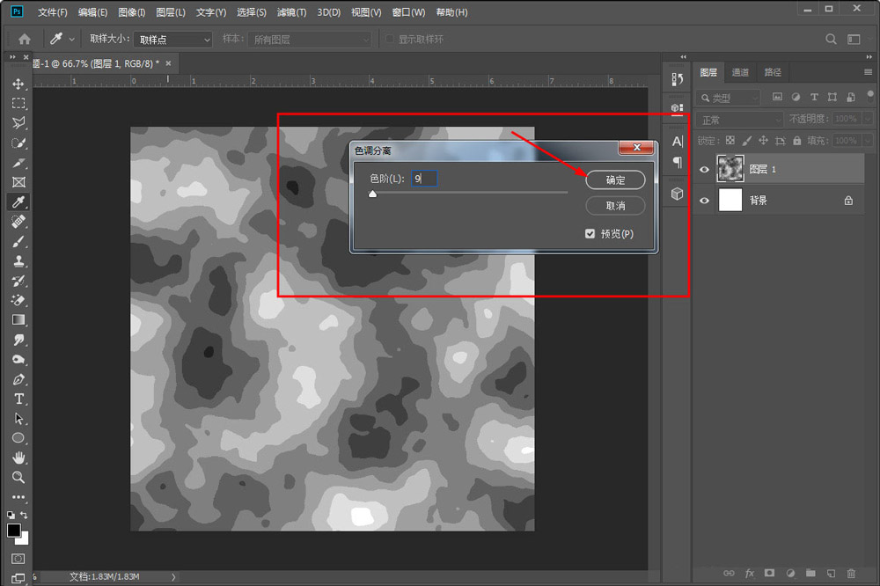Select the Gradient tool

pyautogui.click(x=18, y=320)
